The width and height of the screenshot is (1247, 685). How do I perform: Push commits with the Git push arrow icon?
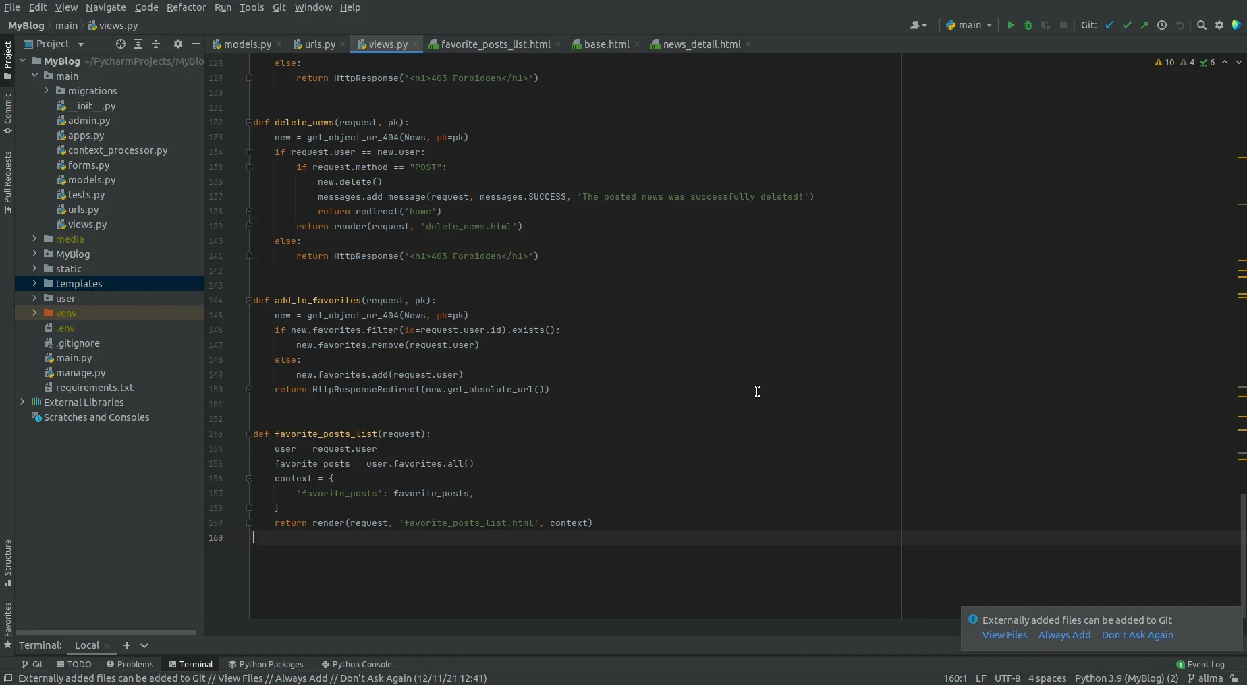click(1144, 25)
